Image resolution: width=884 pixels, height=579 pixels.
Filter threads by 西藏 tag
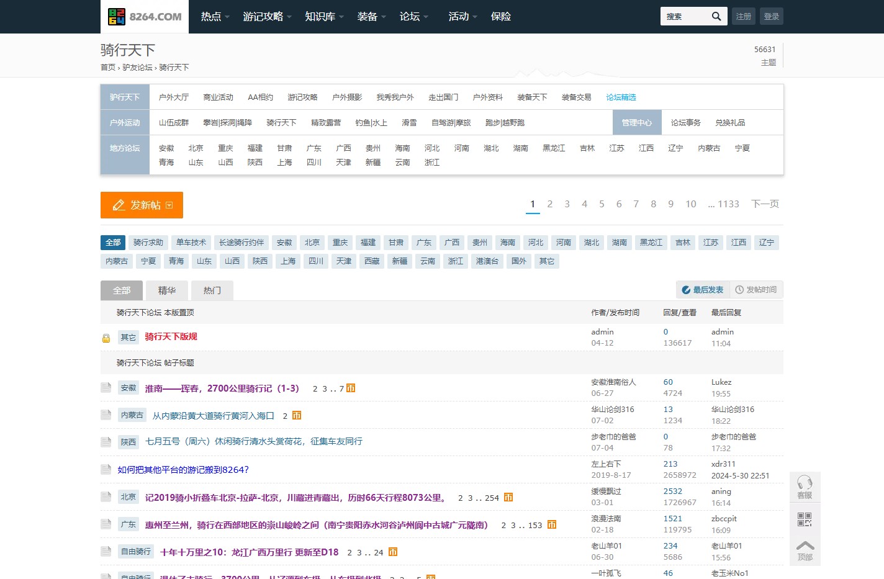[372, 261]
